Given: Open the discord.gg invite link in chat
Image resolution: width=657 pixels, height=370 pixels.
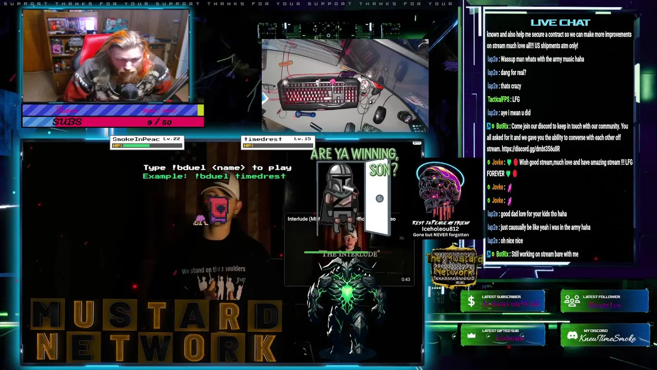Looking at the screenshot, I should pyautogui.click(x=531, y=149).
